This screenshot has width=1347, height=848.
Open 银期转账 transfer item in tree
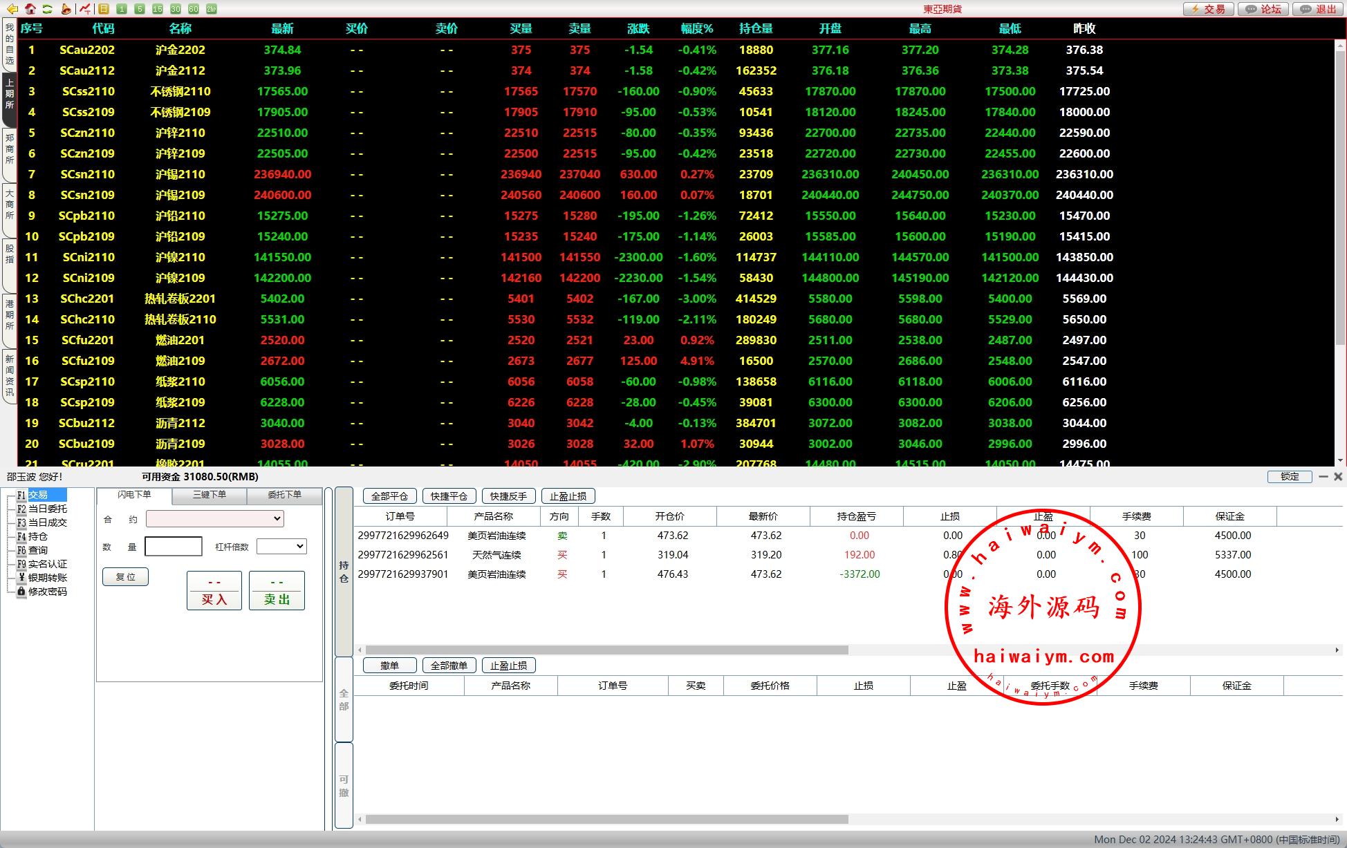[x=47, y=578]
